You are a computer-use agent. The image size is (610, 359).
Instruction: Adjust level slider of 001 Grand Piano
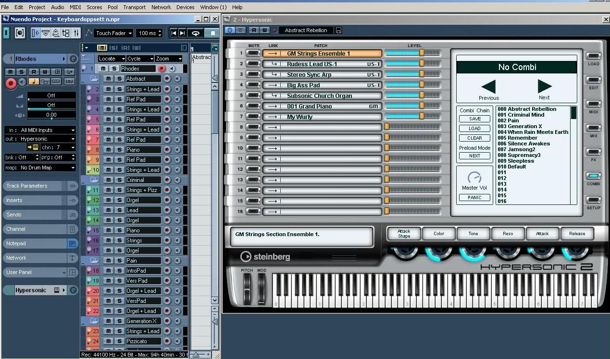click(412, 106)
